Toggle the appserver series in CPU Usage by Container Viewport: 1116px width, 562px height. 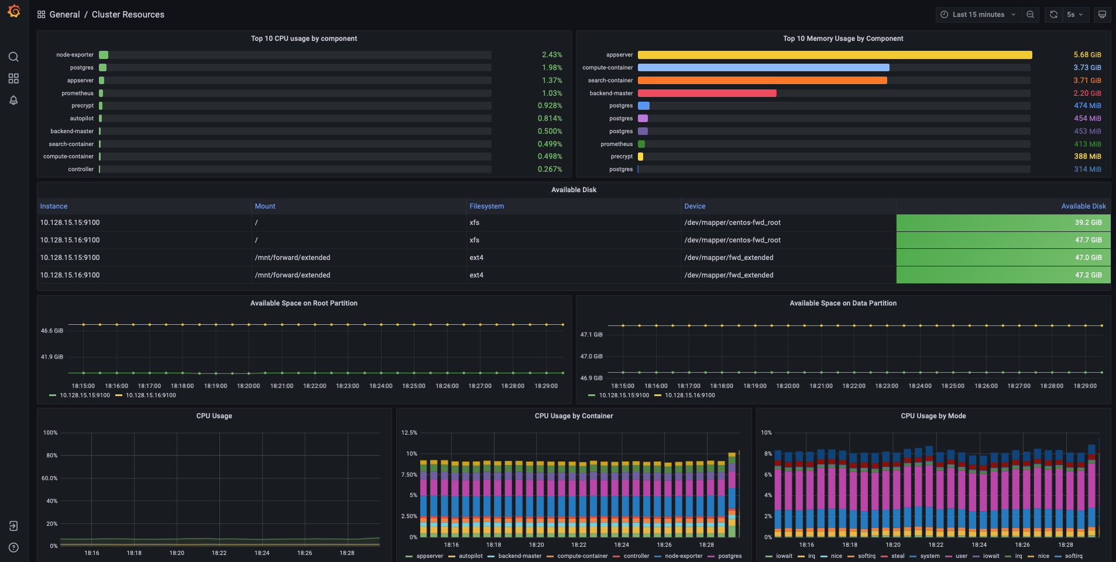click(431, 556)
